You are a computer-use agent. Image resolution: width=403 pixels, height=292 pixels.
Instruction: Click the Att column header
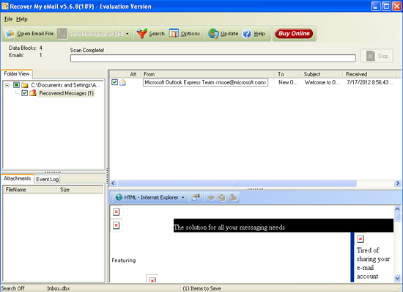coord(133,74)
